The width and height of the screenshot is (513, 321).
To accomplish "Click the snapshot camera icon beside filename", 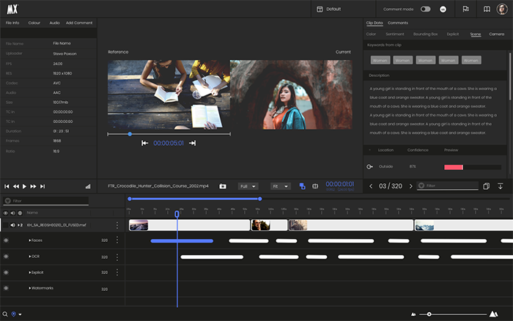I will 223,186.
